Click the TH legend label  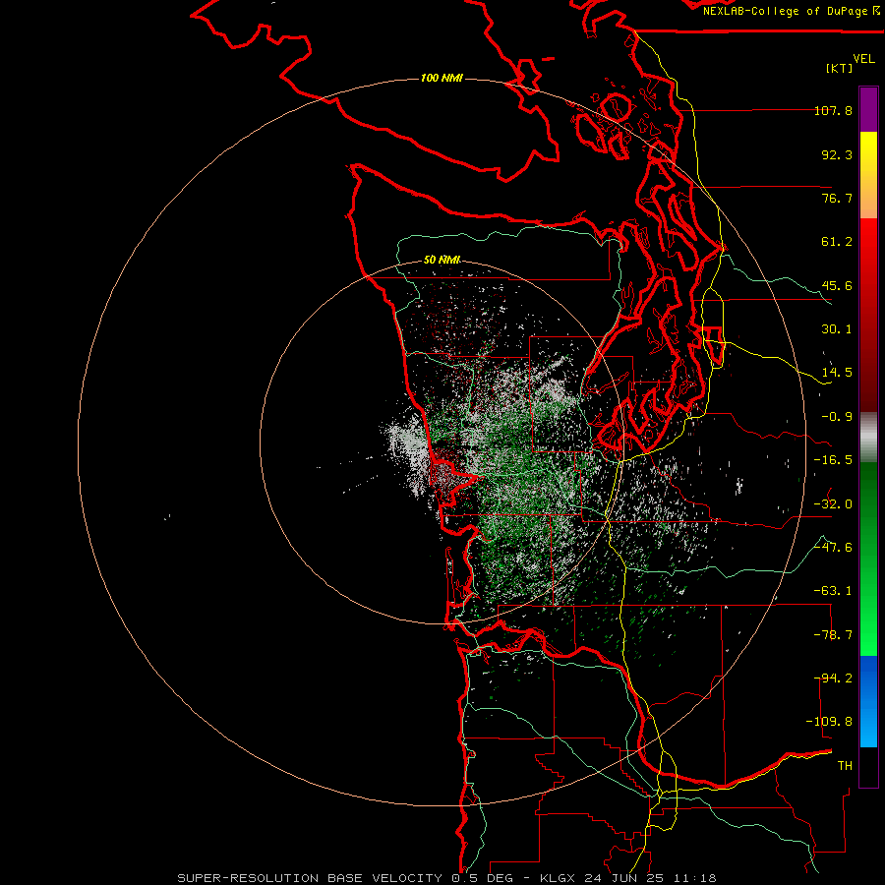[845, 766]
